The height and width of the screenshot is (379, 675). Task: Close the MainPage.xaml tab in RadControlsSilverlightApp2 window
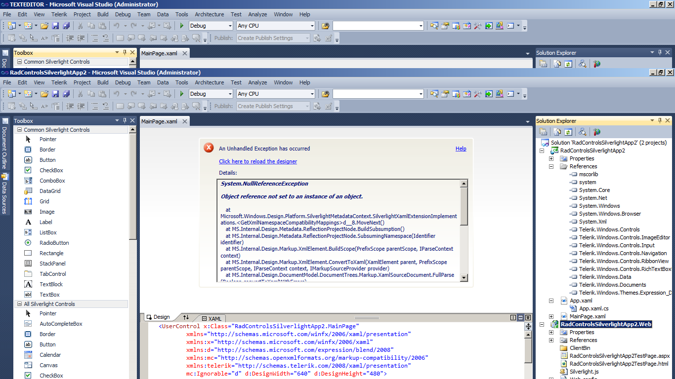coord(185,121)
